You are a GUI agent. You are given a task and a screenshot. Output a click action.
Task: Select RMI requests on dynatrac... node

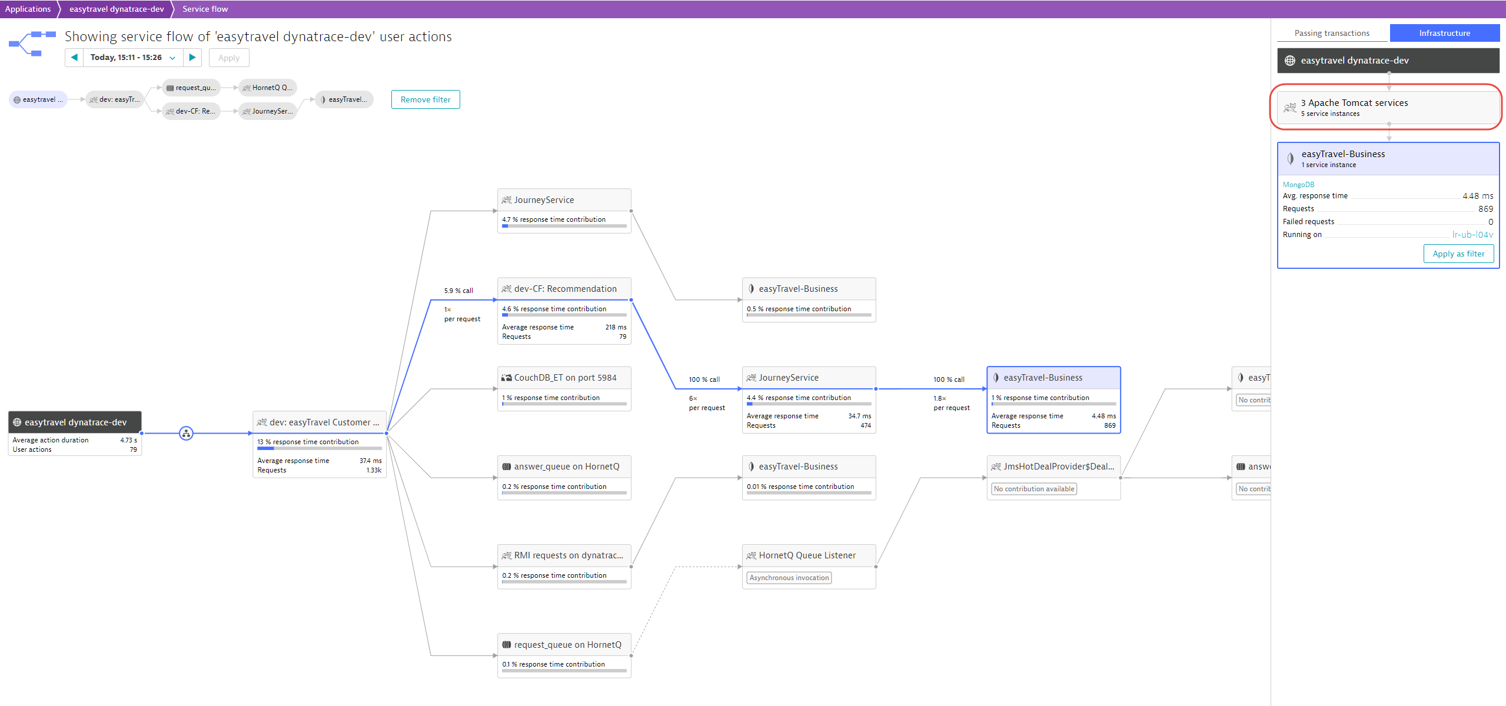pyautogui.click(x=564, y=567)
